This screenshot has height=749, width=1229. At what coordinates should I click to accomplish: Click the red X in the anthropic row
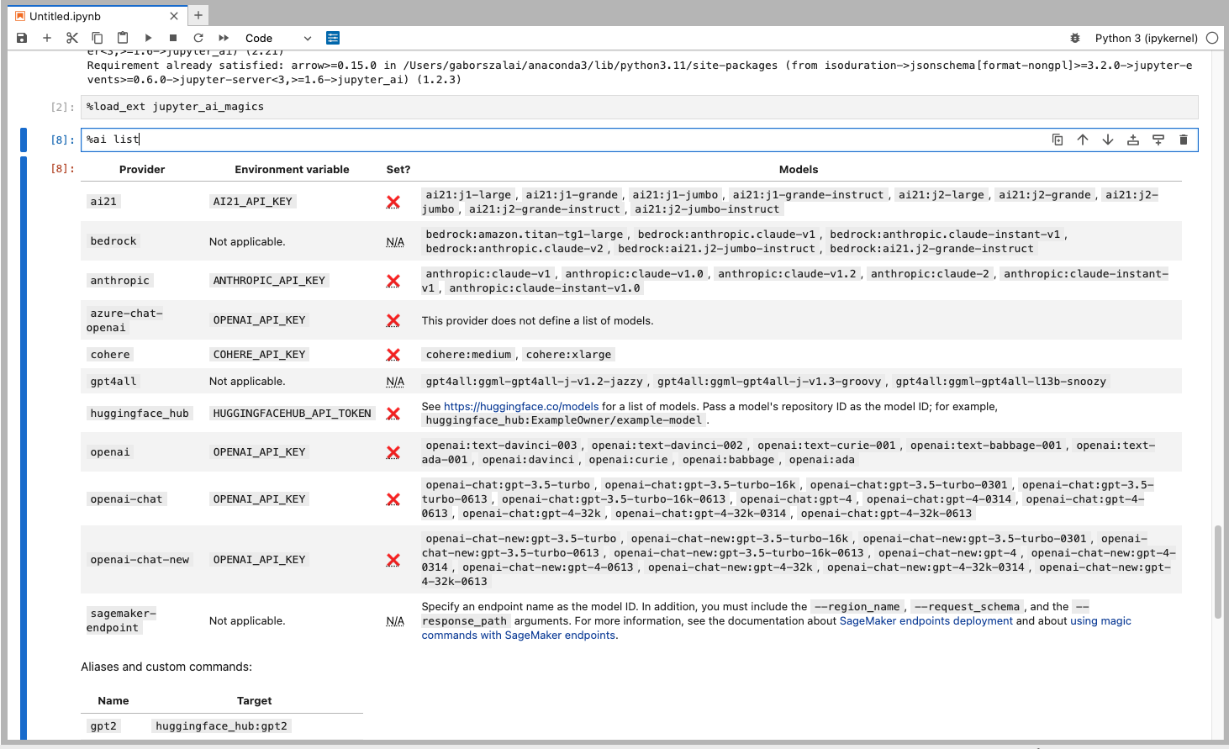393,281
